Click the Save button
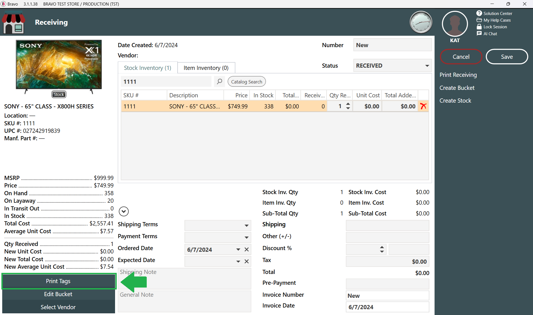Viewport: 533px width, 315px height. pyautogui.click(x=507, y=57)
